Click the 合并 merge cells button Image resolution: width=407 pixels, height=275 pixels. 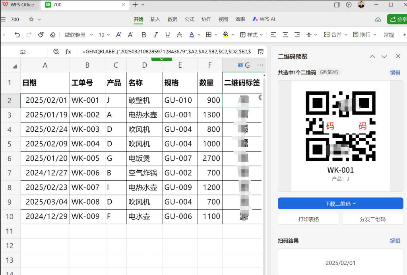tap(333, 35)
